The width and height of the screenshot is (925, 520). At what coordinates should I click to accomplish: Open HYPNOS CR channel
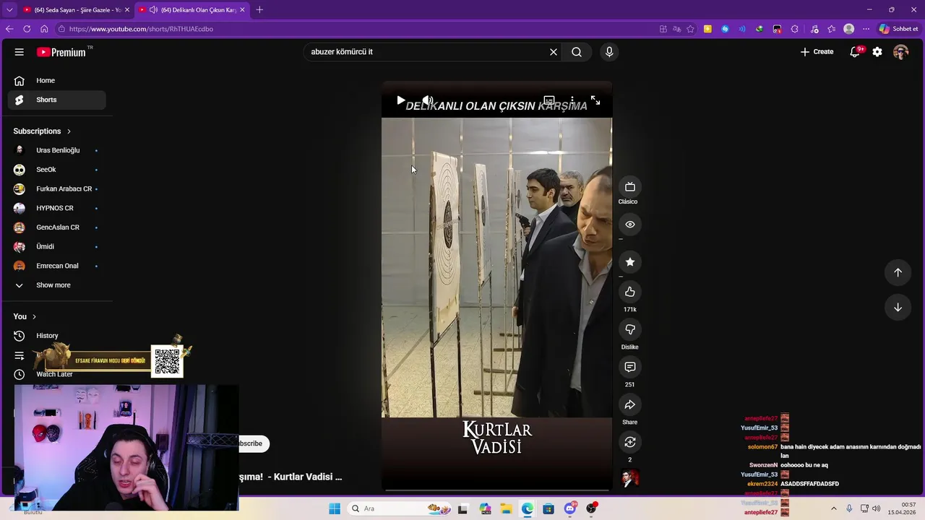[x=56, y=208]
